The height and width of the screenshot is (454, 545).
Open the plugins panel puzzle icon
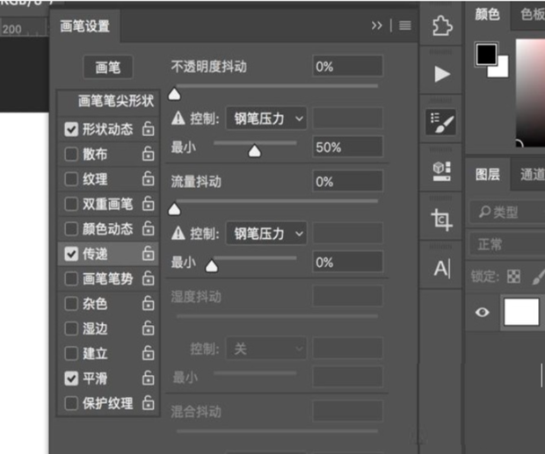442,26
